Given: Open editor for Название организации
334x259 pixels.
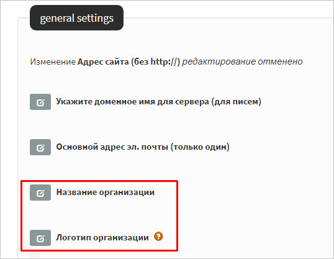Looking at the screenshot, I should pyautogui.click(x=40, y=193).
